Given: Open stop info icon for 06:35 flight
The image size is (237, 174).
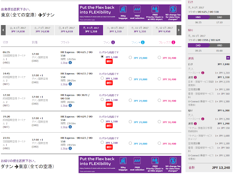Looking at the screenshot, I should [70, 62].
